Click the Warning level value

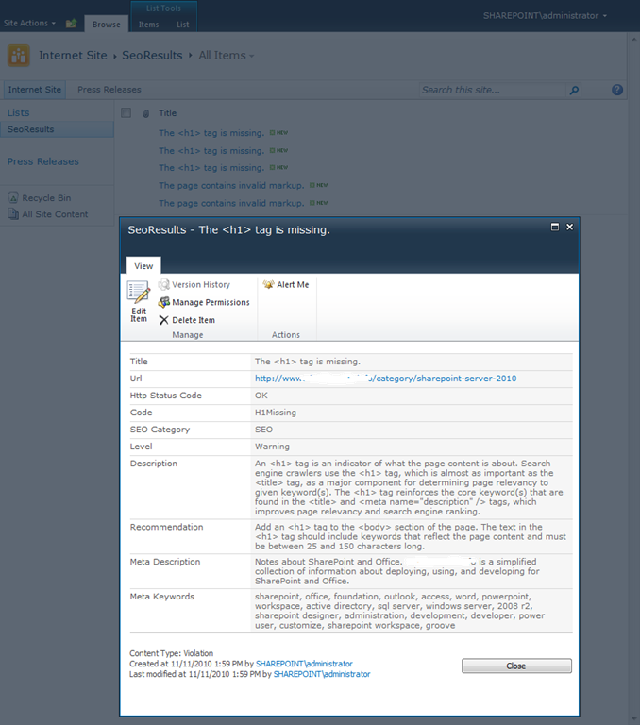coord(273,447)
